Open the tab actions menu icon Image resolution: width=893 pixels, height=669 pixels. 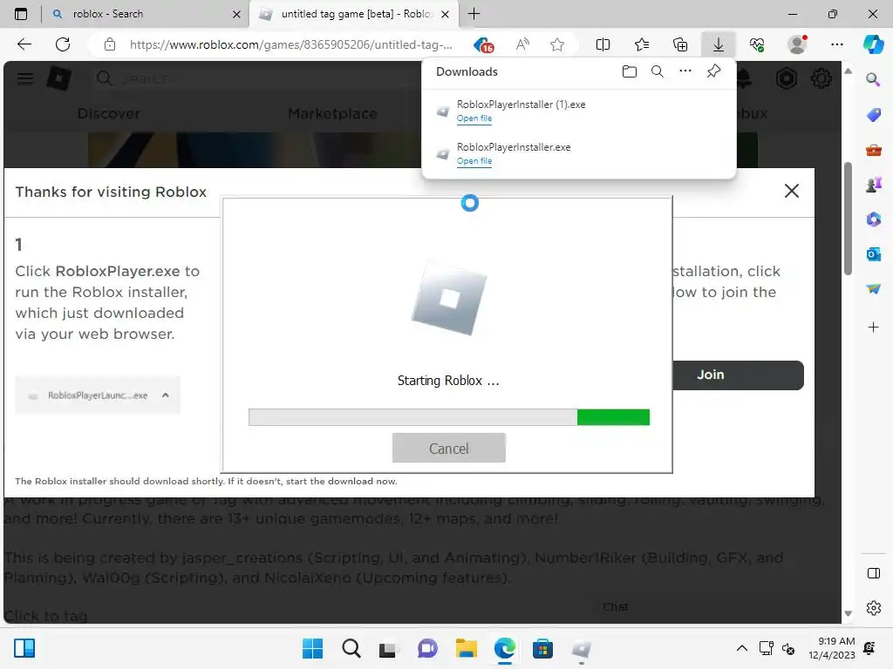[21, 14]
